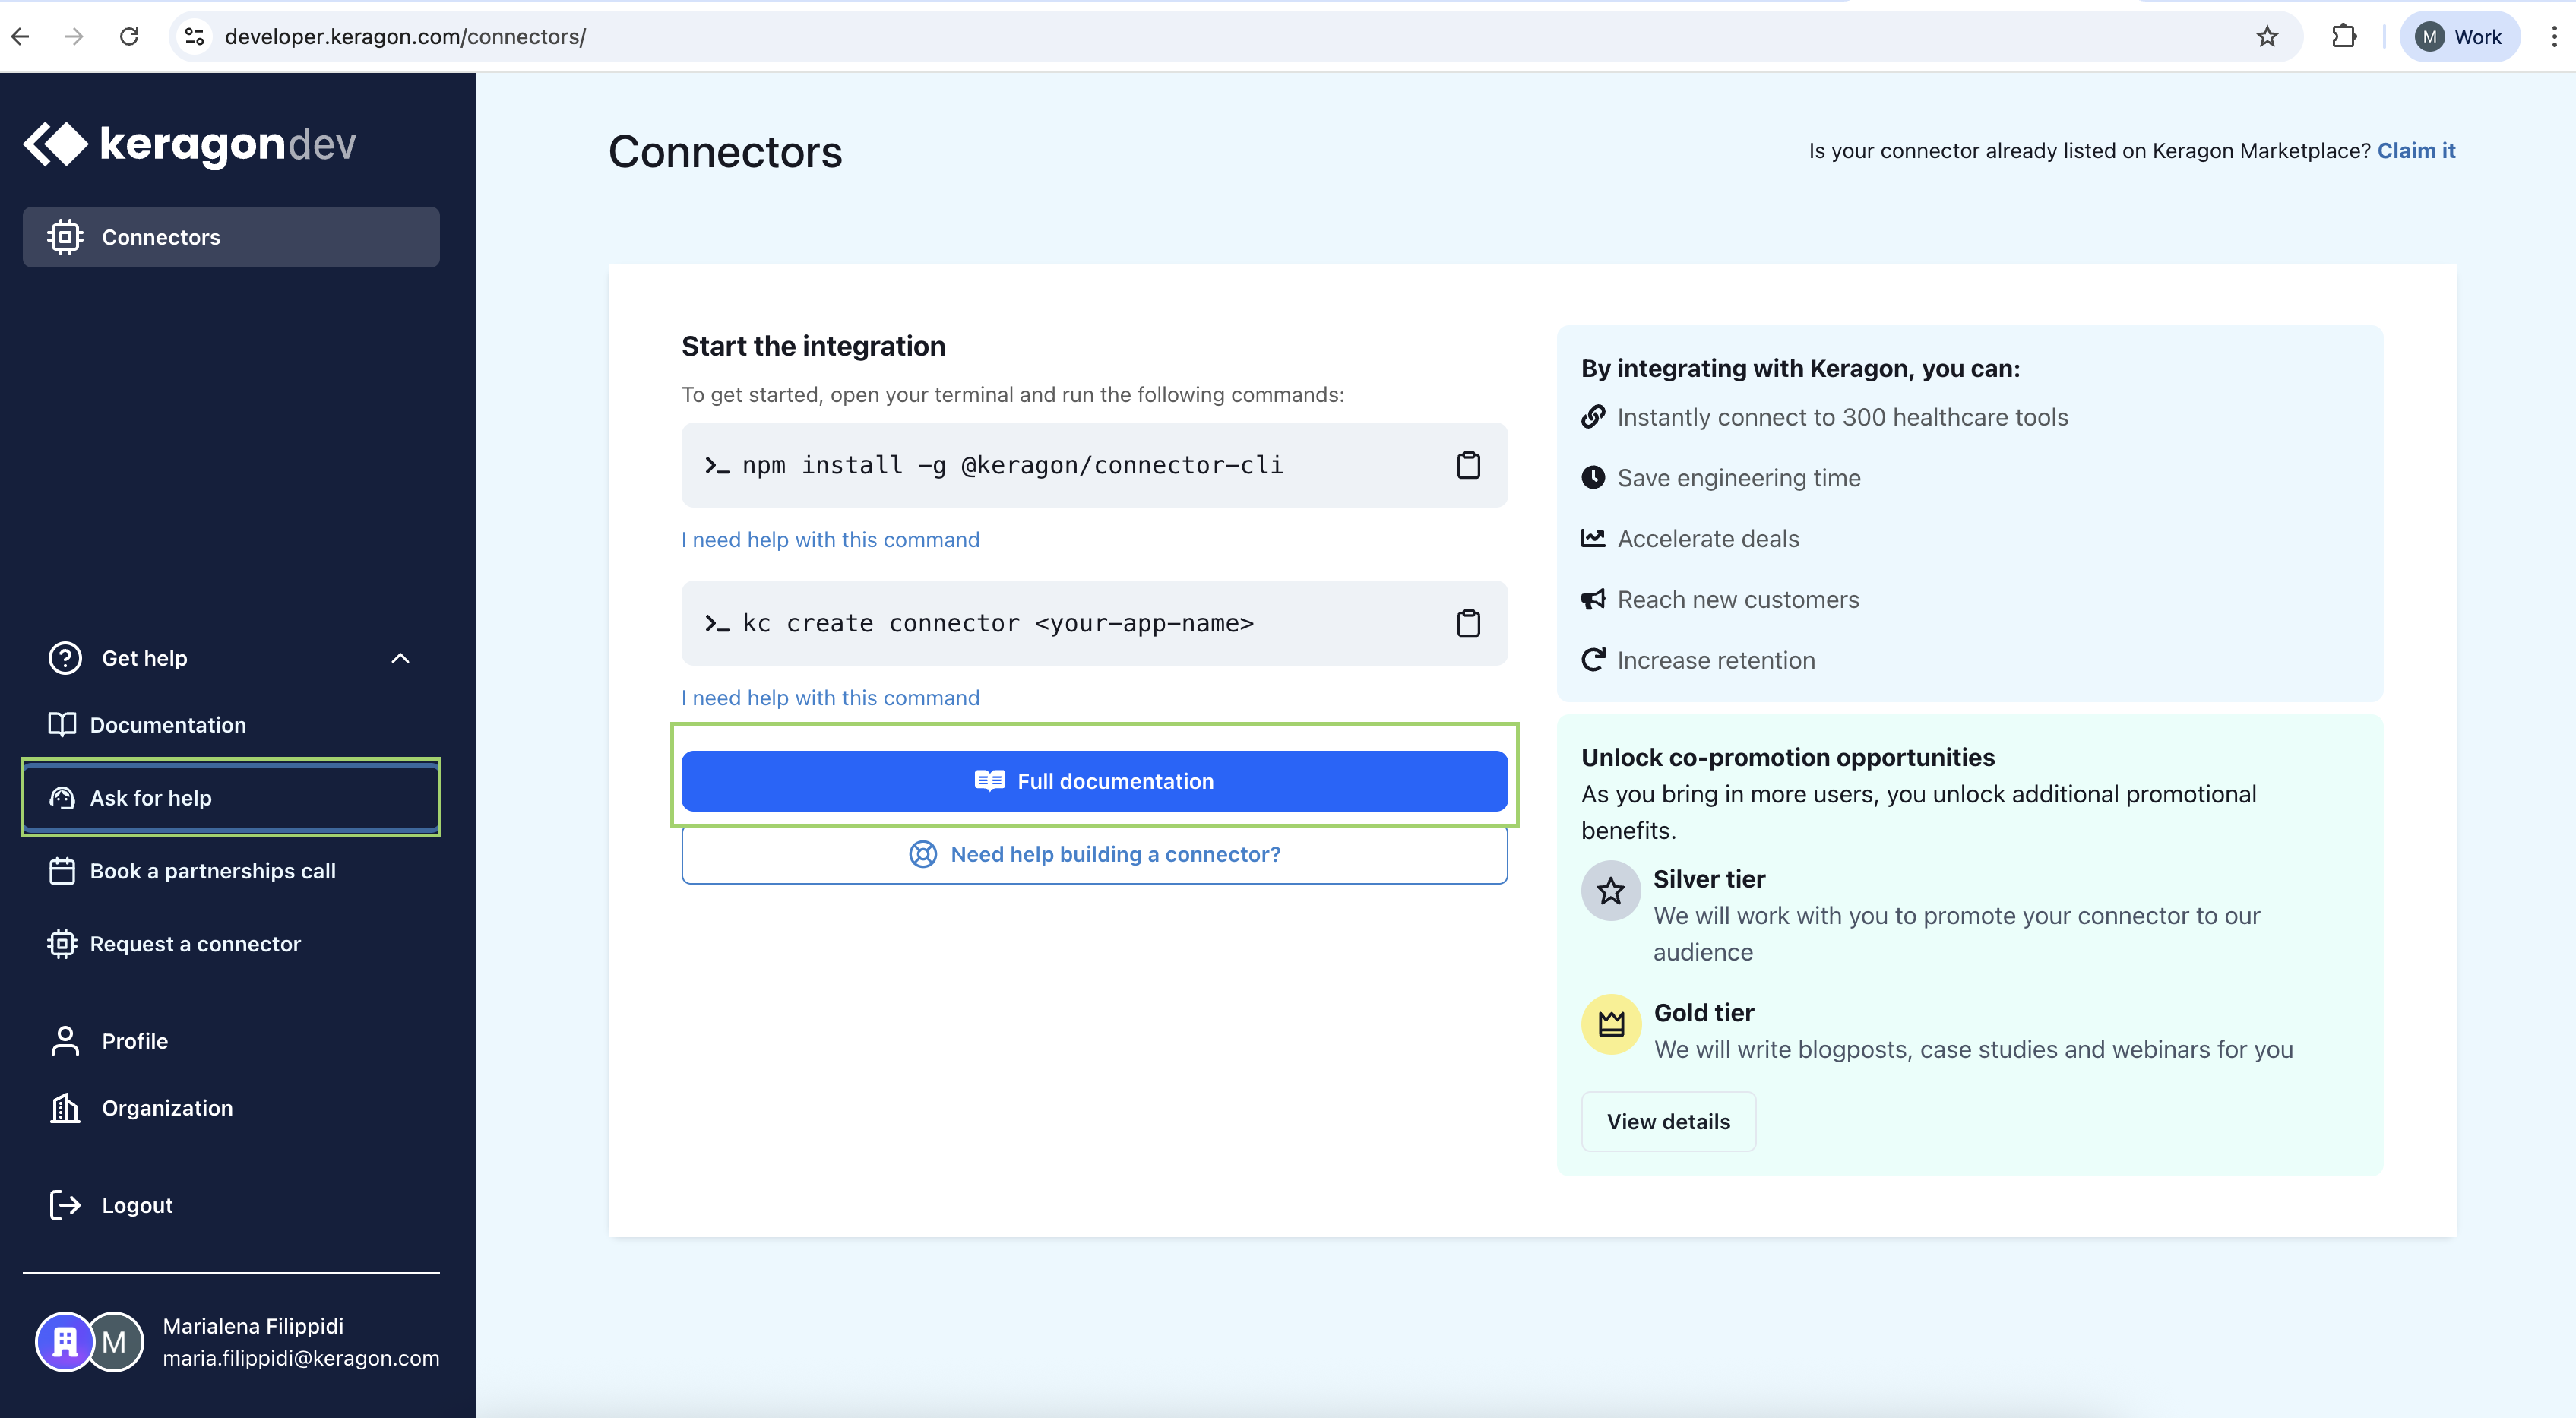The height and width of the screenshot is (1418, 2576).
Task: Reload the page
Action: pyautogui.click(x=129, y=37)
